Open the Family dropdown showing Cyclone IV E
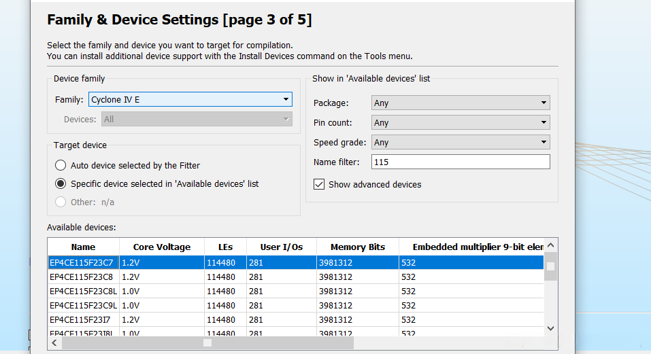This screenshot has height=354, width=651. tap(190, 100)
